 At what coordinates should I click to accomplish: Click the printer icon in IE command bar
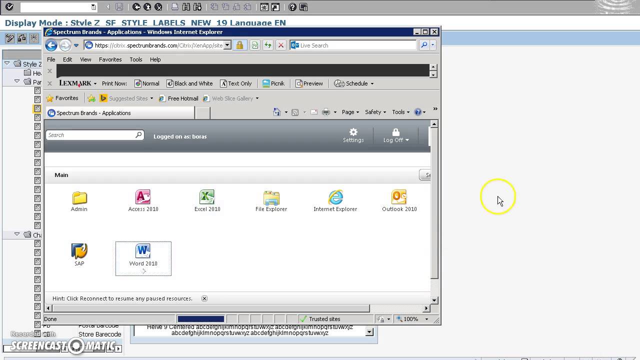[x=326, y=112]
